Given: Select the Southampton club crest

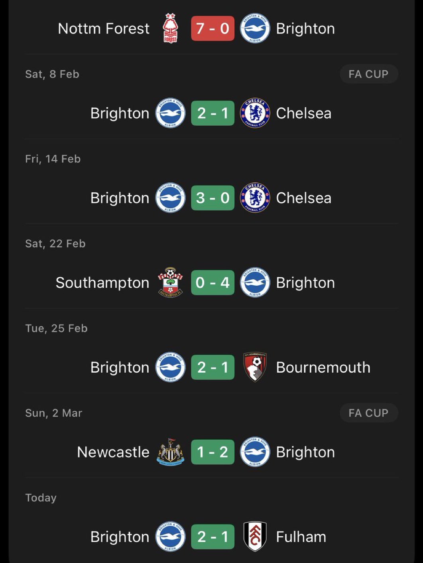Looking at the screenshot, I should pos(170,282).
